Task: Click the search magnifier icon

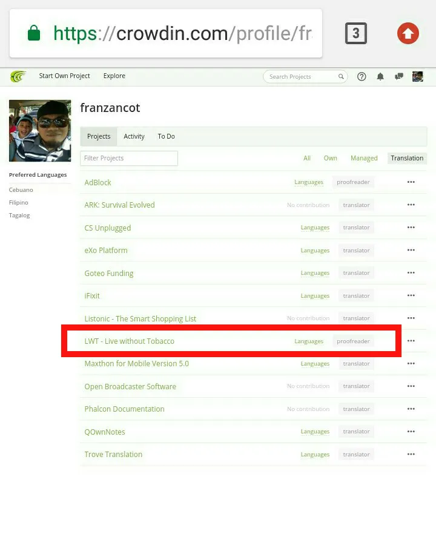Action: (x=341, y=76)
